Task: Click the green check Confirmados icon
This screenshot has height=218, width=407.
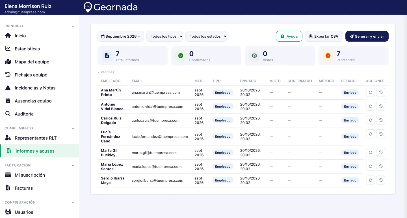Action: [x=181, y=56]
